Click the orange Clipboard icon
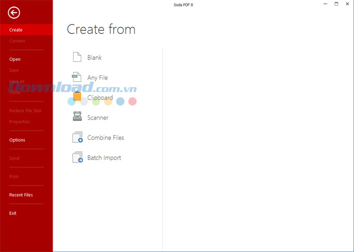This screenshot has height=252, width=354. pyautogui.click(x=77, y=96)
